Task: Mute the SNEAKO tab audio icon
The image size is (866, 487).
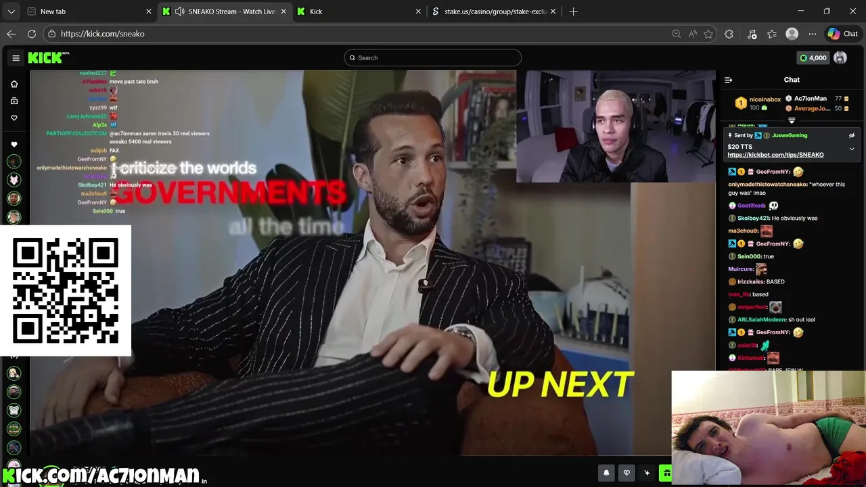Action: point(179,11)
